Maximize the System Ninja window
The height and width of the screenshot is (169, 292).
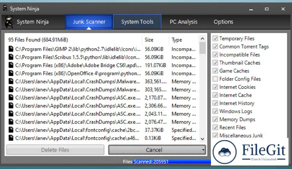[x=267, y=9]
